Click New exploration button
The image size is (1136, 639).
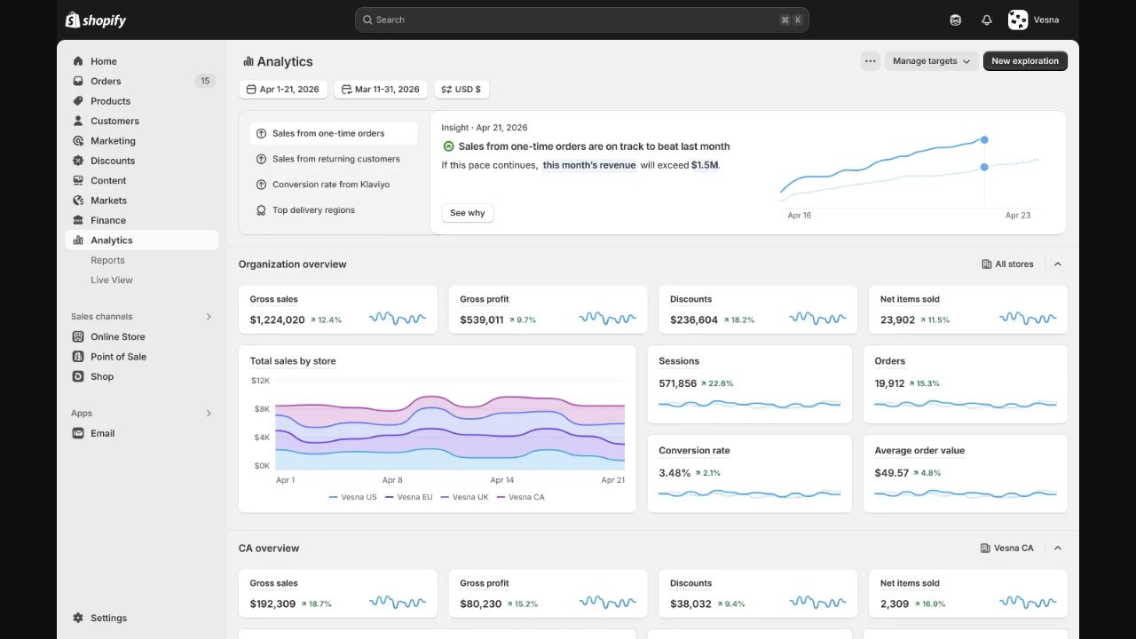(1025, 61)
